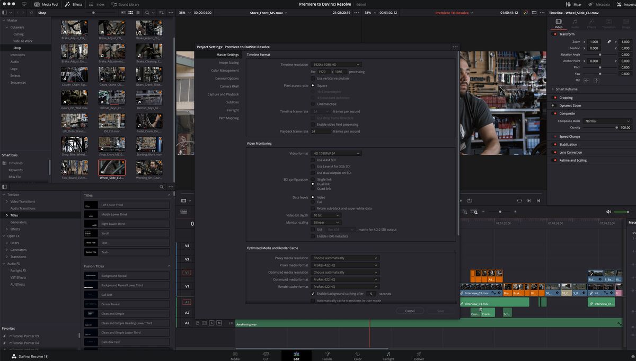The width and height of the screenshot is (636, 361).
Task: Open the Media Pool panel
Action: [47, 4]
